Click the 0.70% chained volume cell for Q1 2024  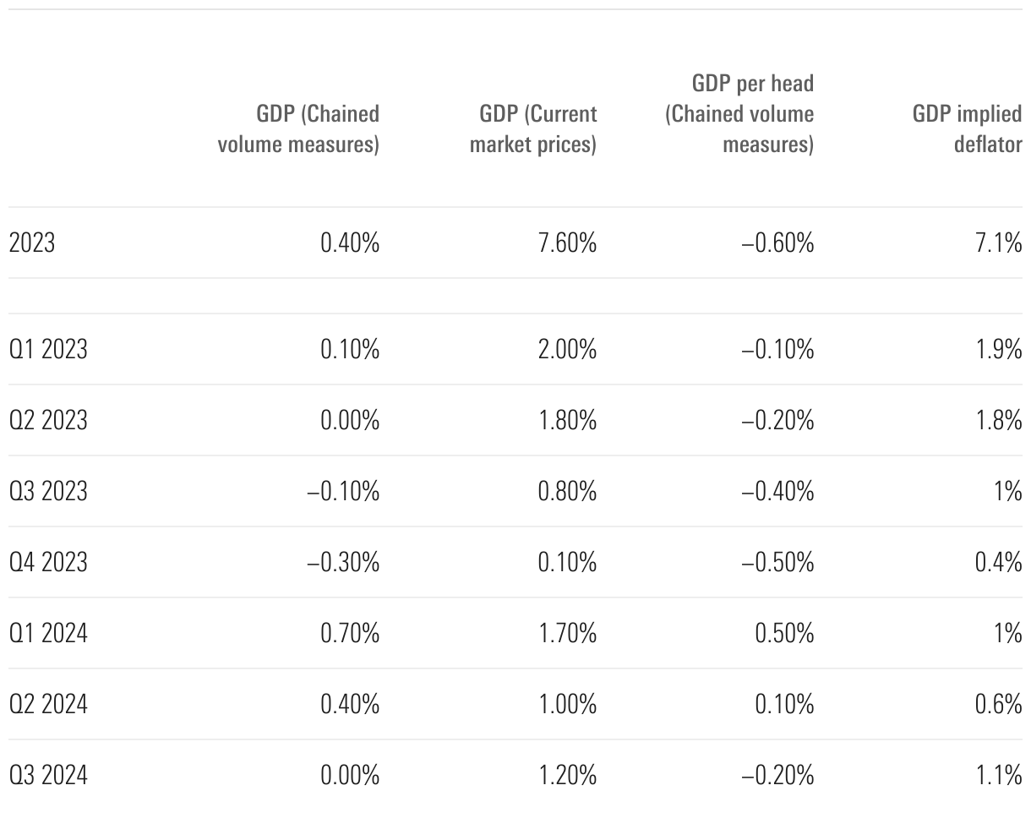tap(350, 634)
